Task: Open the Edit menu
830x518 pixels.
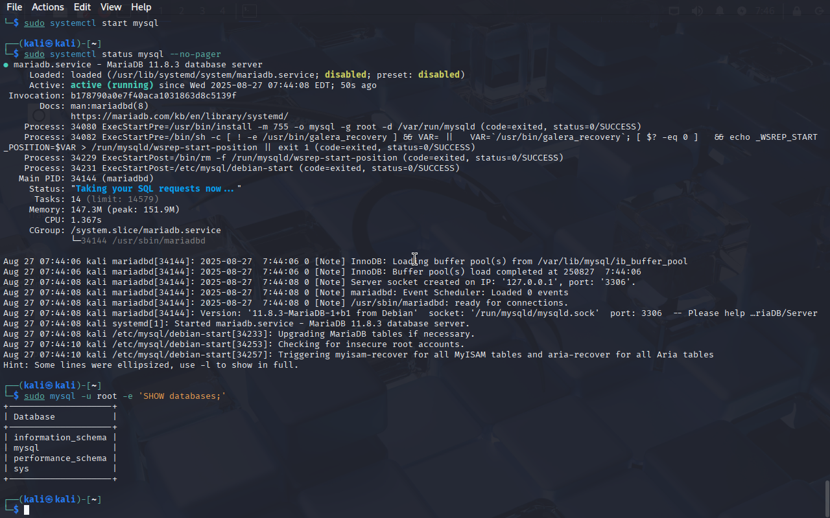Action: [x=82, y=7]
